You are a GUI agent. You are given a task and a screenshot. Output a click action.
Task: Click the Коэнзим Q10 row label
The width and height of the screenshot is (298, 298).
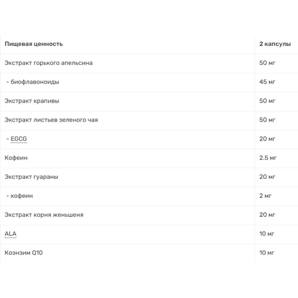[24, 253]
